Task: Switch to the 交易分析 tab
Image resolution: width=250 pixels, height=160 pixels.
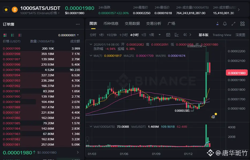Action: click(154, 23)
